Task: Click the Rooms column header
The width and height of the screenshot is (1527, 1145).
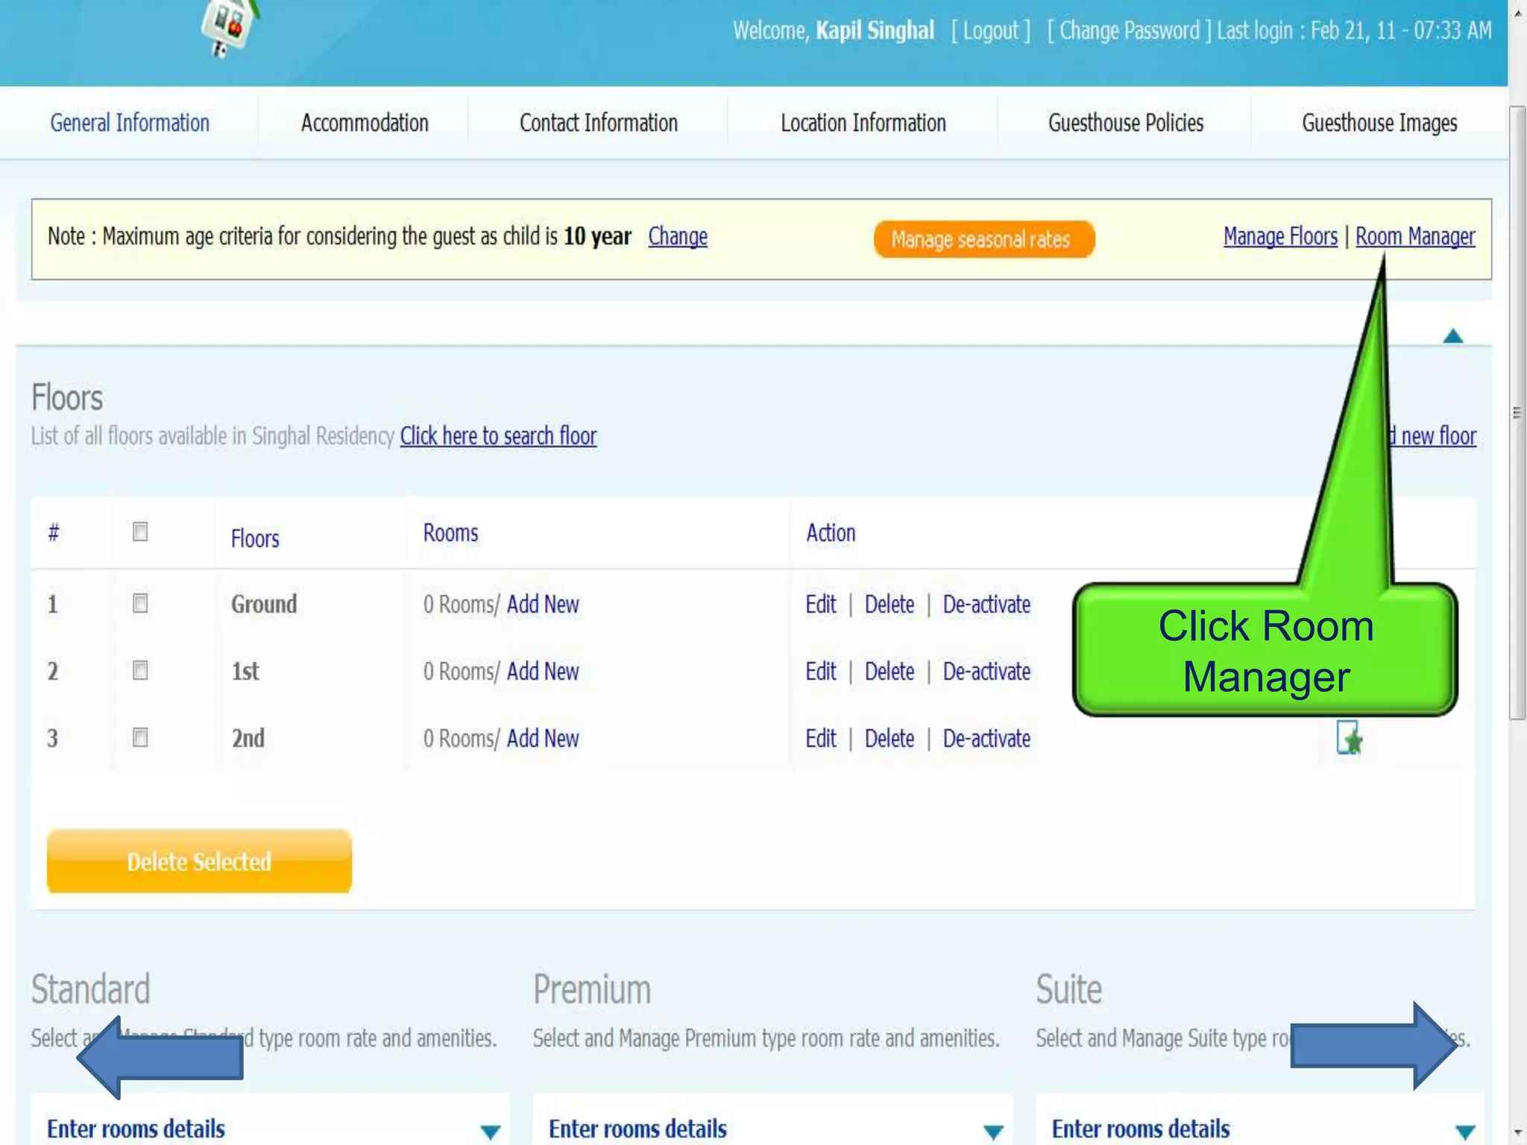Action: 451,533
